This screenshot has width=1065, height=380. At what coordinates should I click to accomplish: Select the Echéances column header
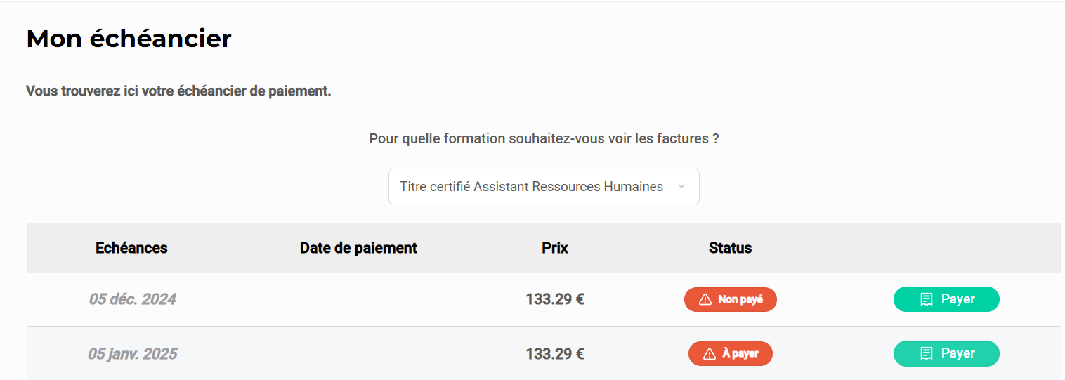131,248
